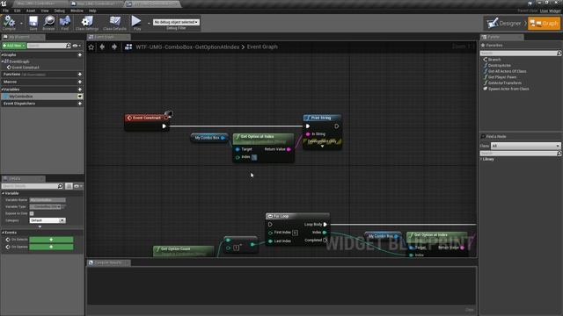563x316 pixels.
Task: Click search magnifier in My Blueprint panel
Action: 69,46
